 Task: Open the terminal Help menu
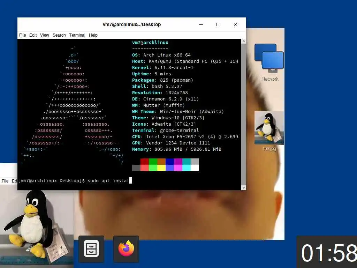click(93, 35)
